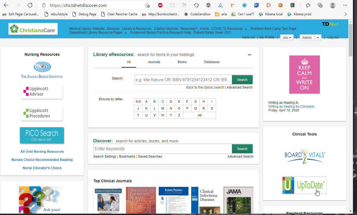Select the All tab
Viewport: 357px width, 215px height.
pos(129,62)
